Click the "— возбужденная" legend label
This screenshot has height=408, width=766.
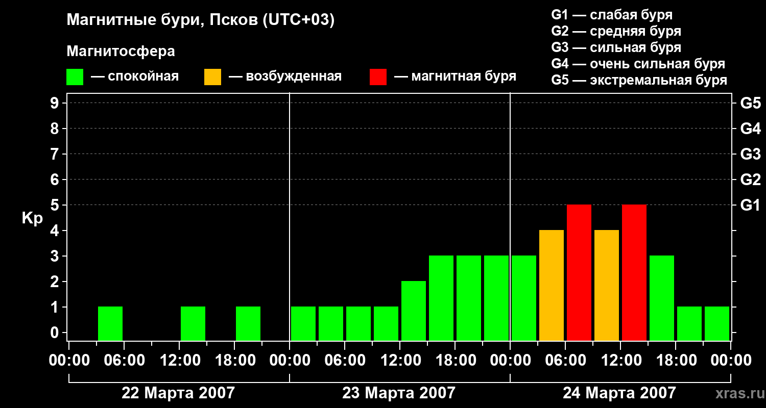point(285,77)
